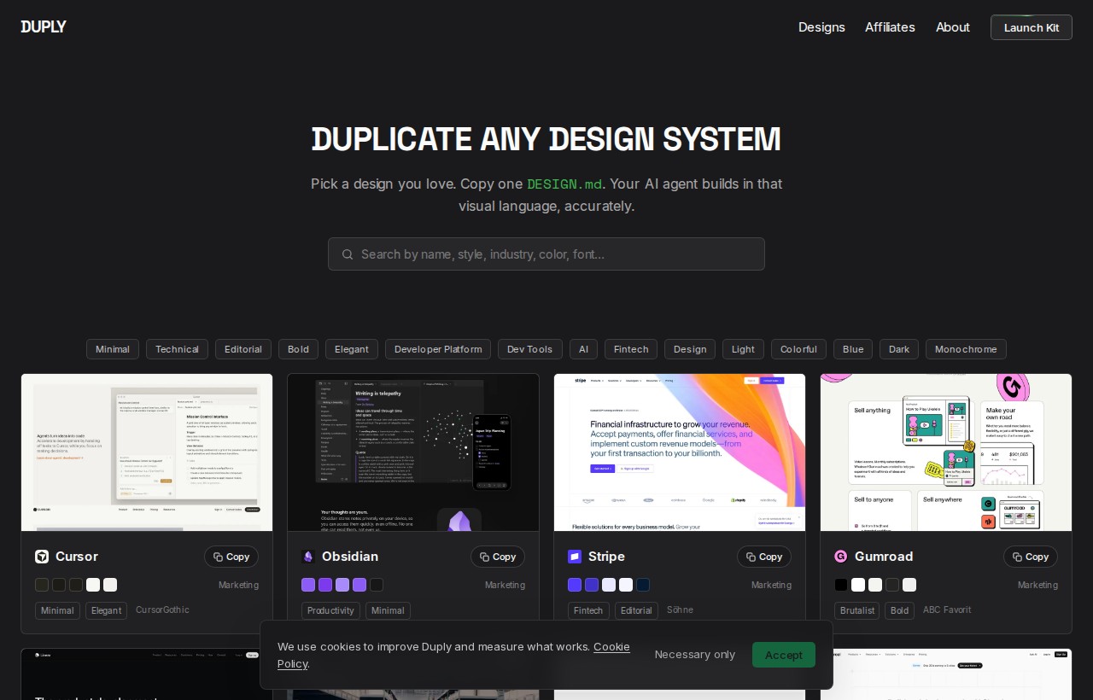Choose Necessary only cookies
This screenshot has width=1093, height=700.
695,655
